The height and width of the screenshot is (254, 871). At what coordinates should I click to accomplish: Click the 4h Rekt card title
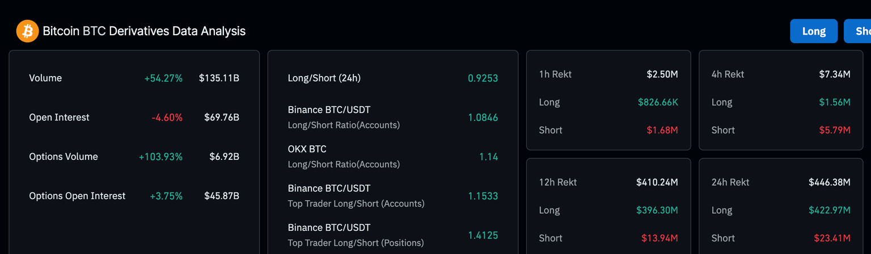click(728, 74)
